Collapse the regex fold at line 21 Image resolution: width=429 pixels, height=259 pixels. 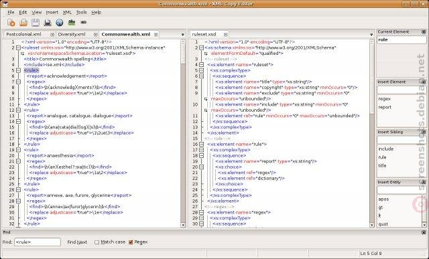pos(18,161)
